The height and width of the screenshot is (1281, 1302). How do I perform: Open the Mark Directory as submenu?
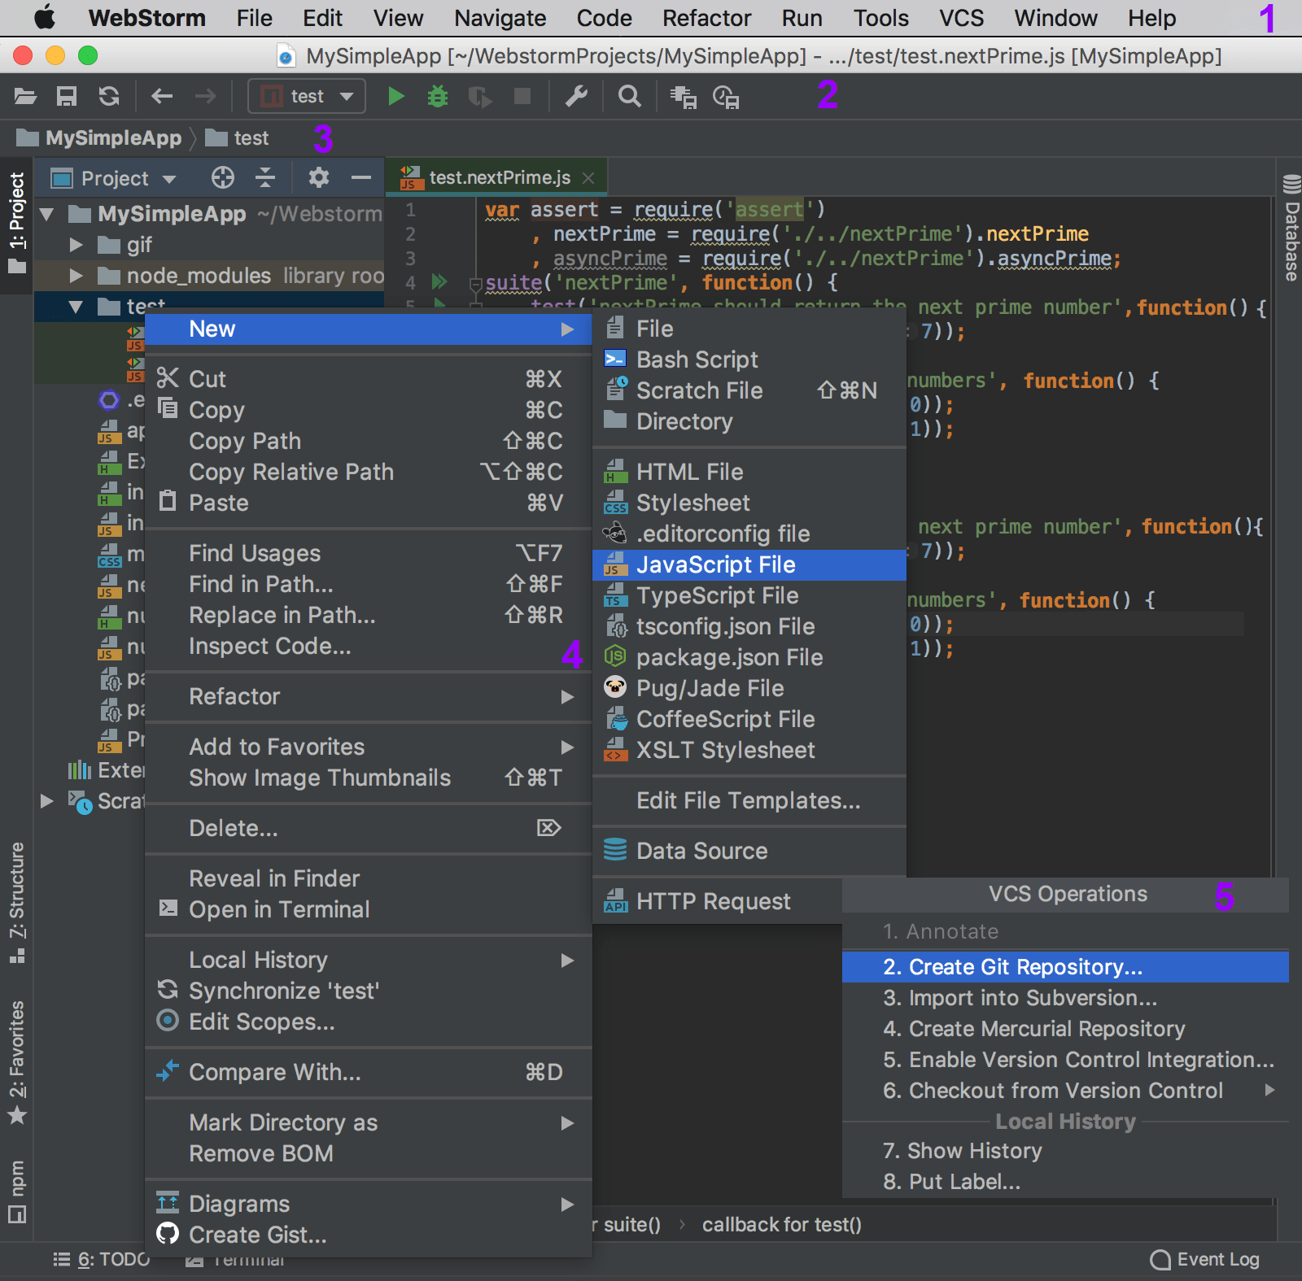click(369, 1123)
